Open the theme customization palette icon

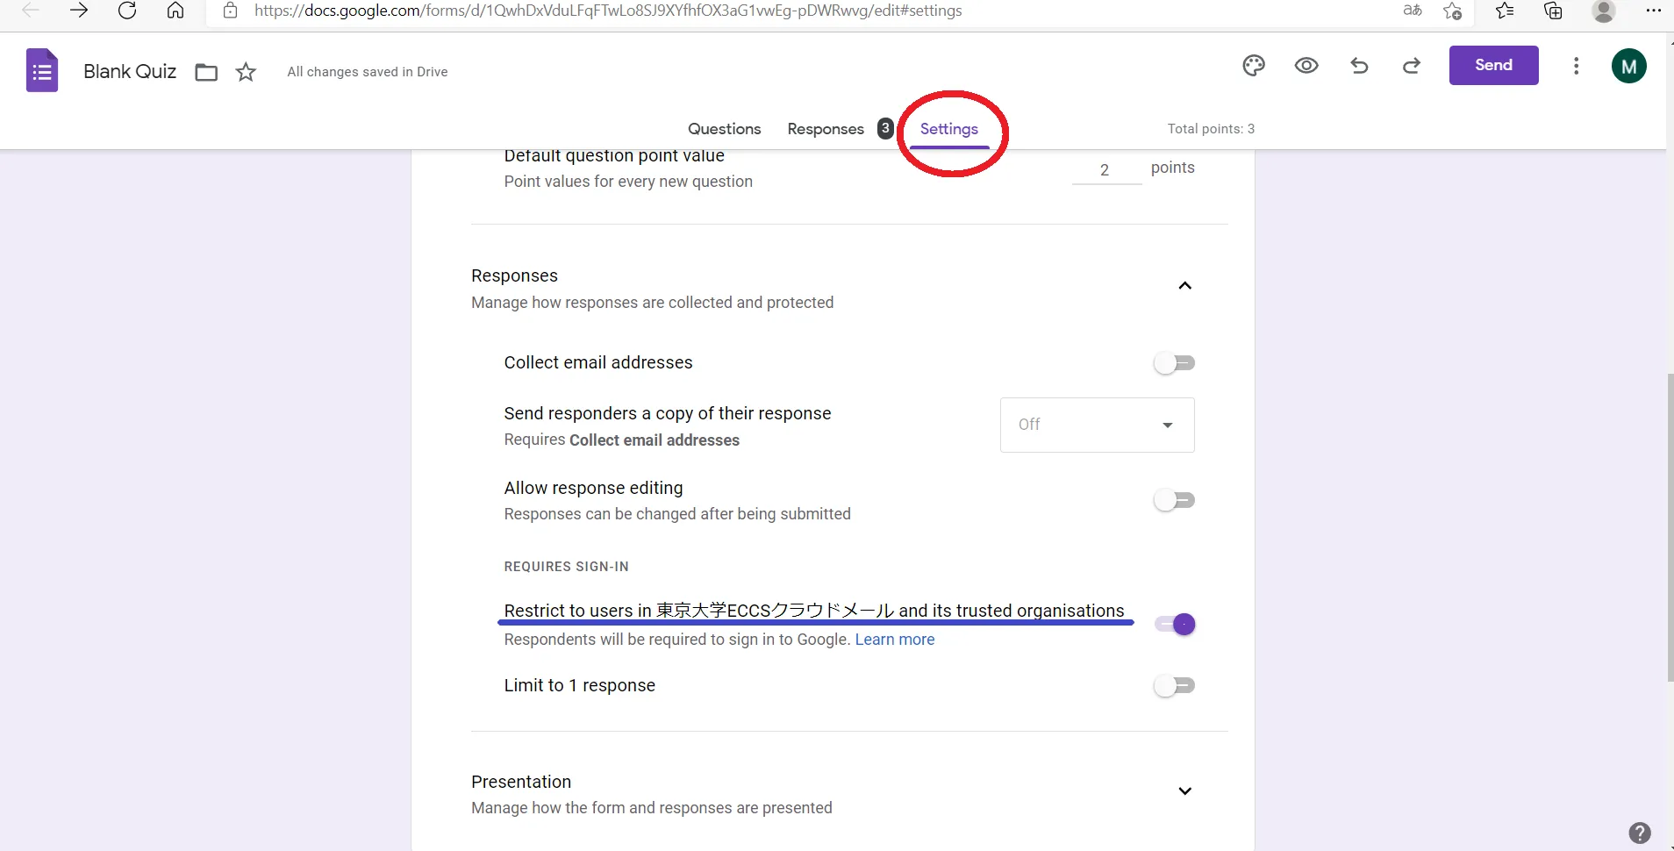1254,66
